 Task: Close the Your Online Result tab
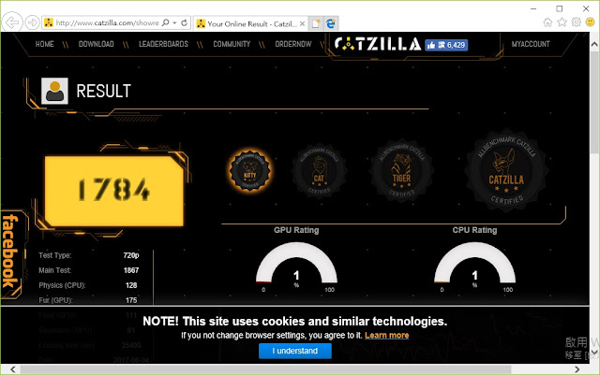click(x=302, y=23)
